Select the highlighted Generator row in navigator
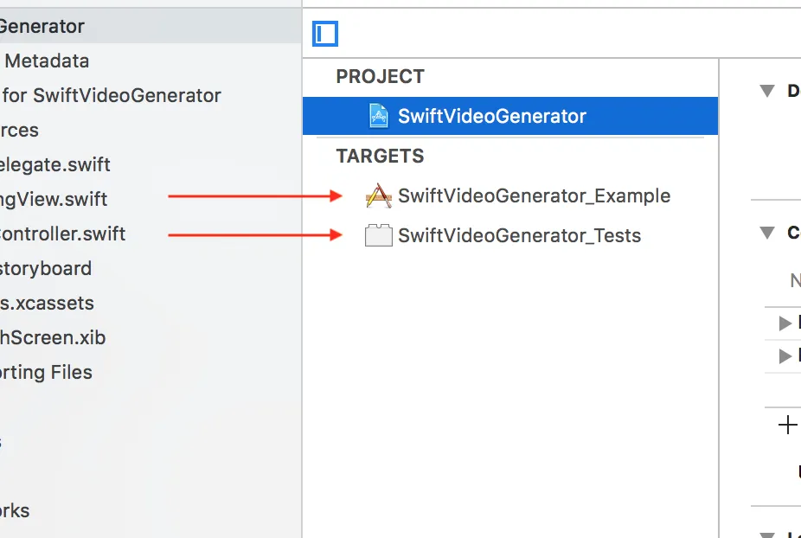The height and width of the screenshot is (538, 801). click(x=42, y=26)
